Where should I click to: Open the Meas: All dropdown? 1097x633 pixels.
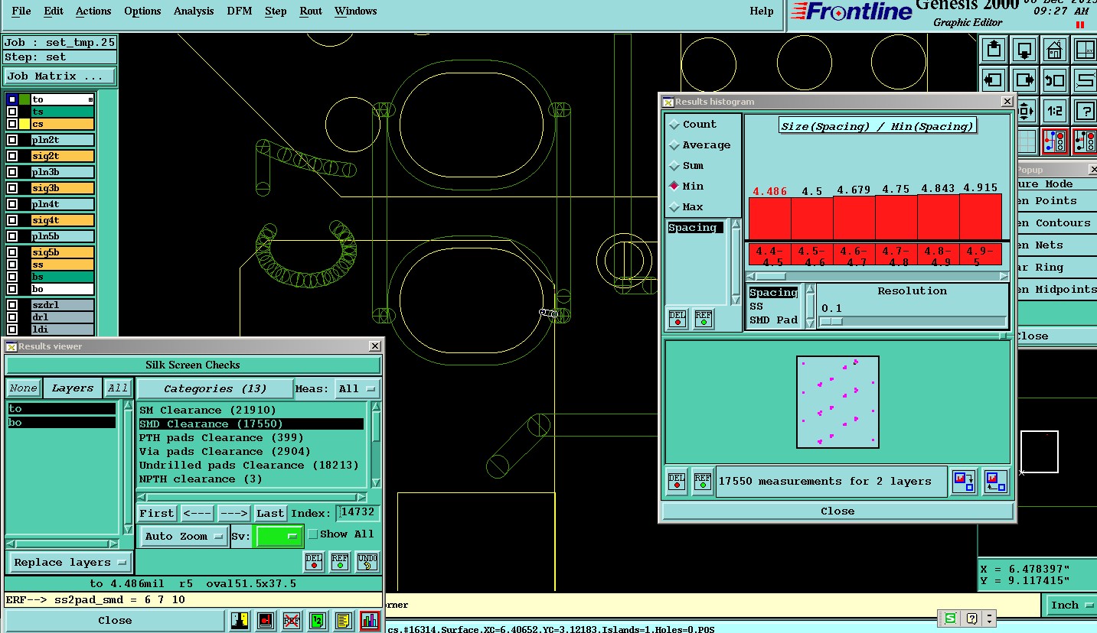(358, 389)
